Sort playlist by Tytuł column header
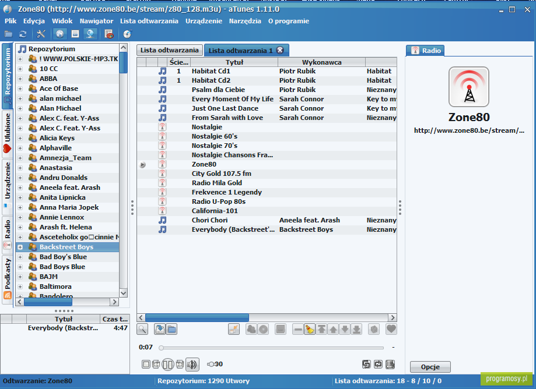The image size is (536, 389). [x=234, y=62]
